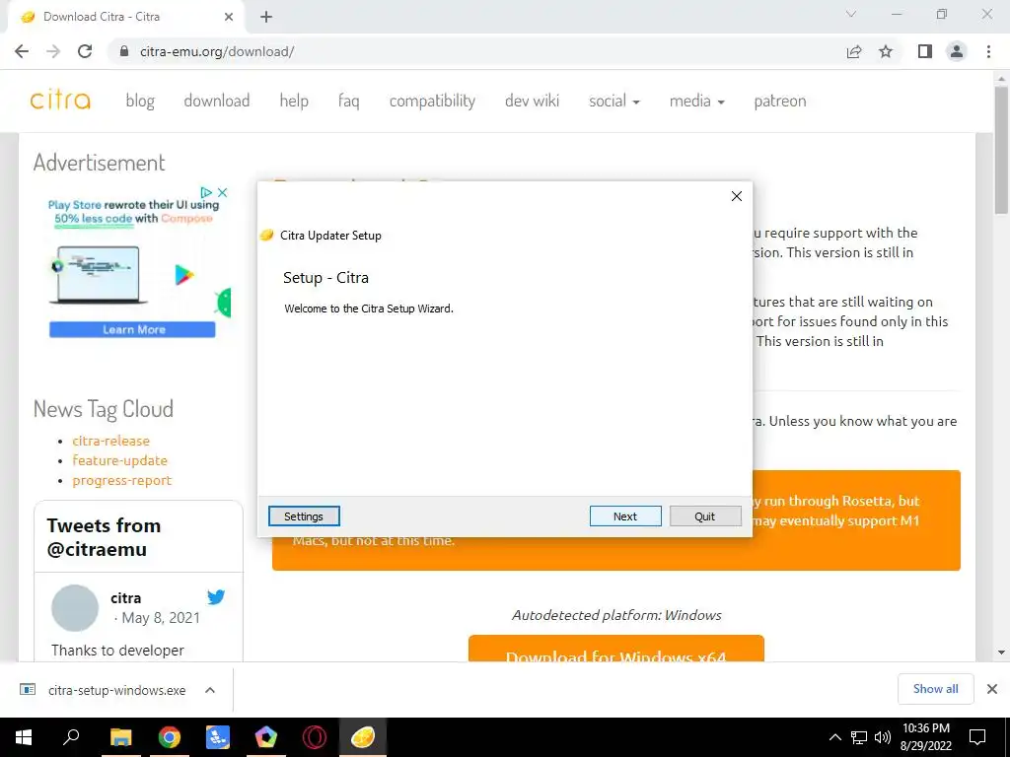Click the browser forward arrow
This screenshot has height=757, width=1010.
(53, 51)
